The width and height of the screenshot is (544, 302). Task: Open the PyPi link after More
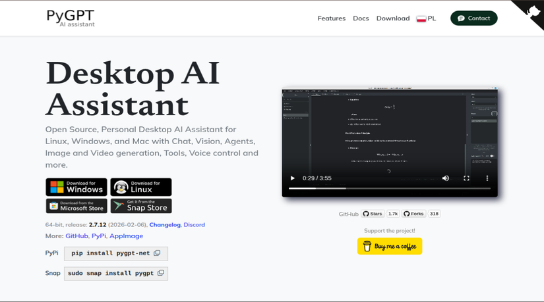tap(99, 236)
